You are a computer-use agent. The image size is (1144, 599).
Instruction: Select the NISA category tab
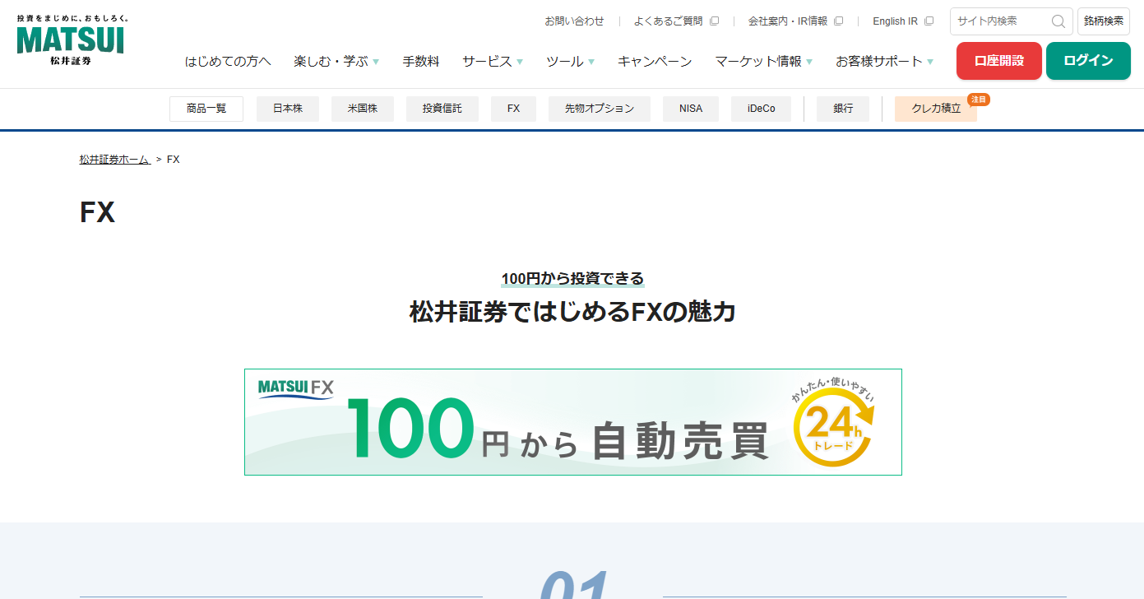click(x=690, y=109)
